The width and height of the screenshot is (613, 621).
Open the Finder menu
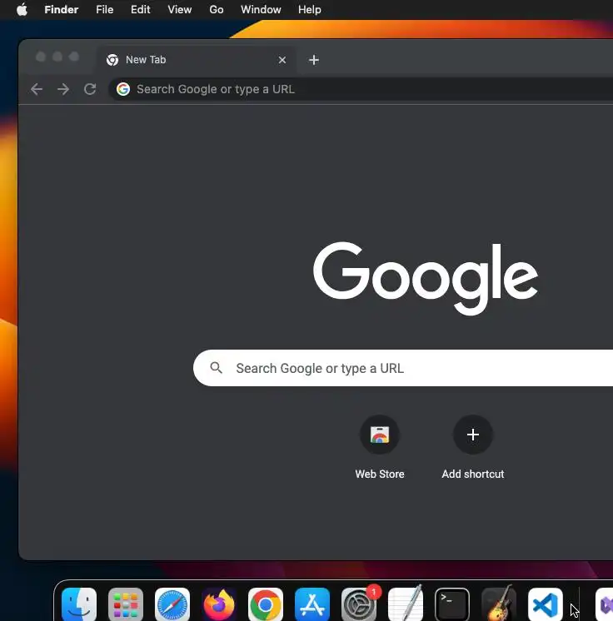tap(62, 9)
